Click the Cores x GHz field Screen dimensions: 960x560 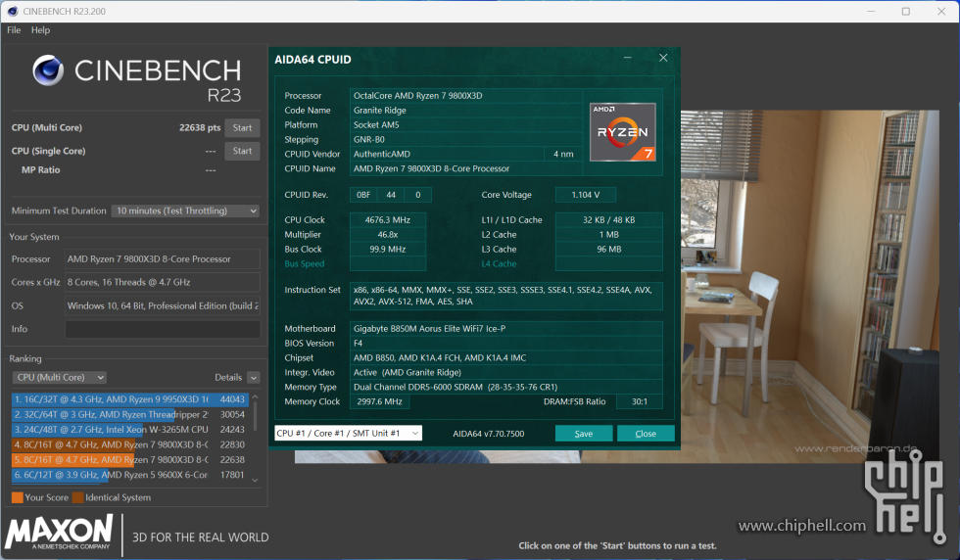point(163,282)
